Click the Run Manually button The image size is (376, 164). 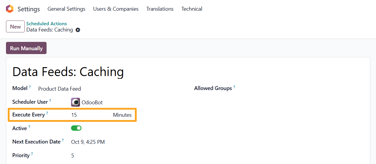click(26, 48)
